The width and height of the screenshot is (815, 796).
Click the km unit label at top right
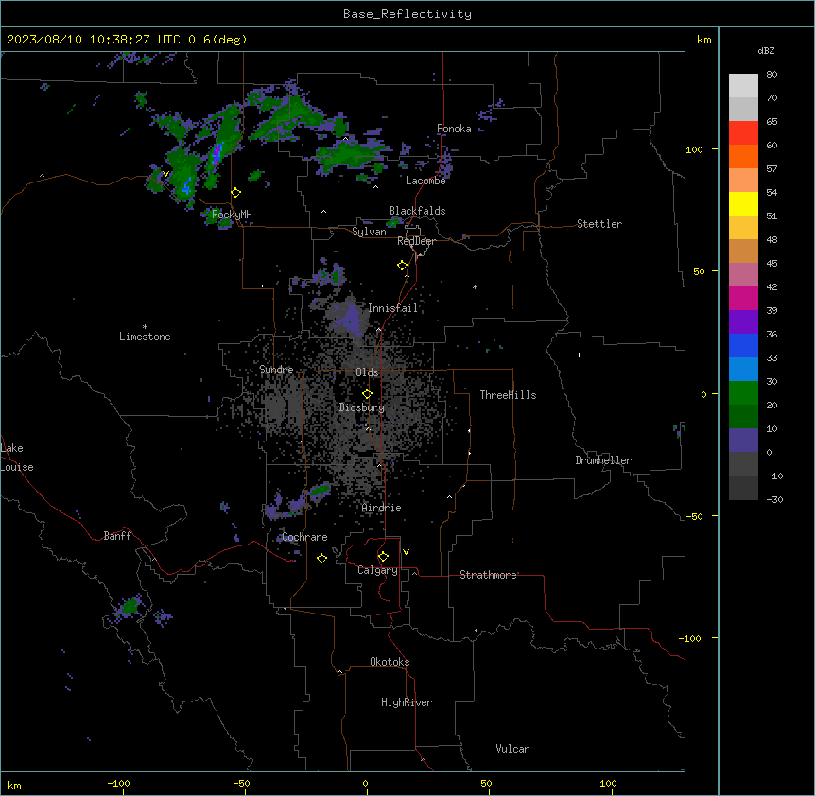[703, 40]
